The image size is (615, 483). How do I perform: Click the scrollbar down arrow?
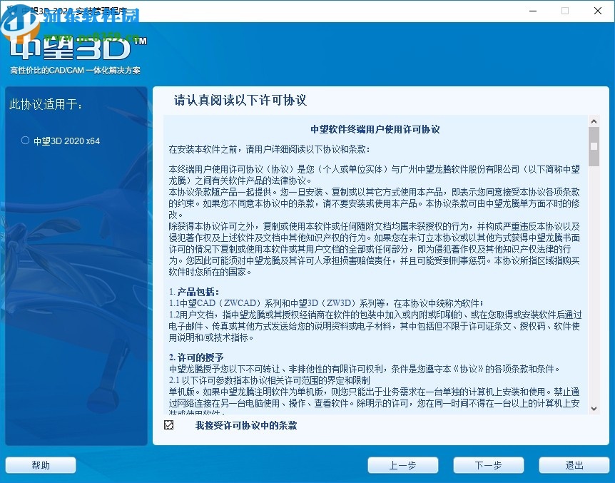tap(594, 407)
